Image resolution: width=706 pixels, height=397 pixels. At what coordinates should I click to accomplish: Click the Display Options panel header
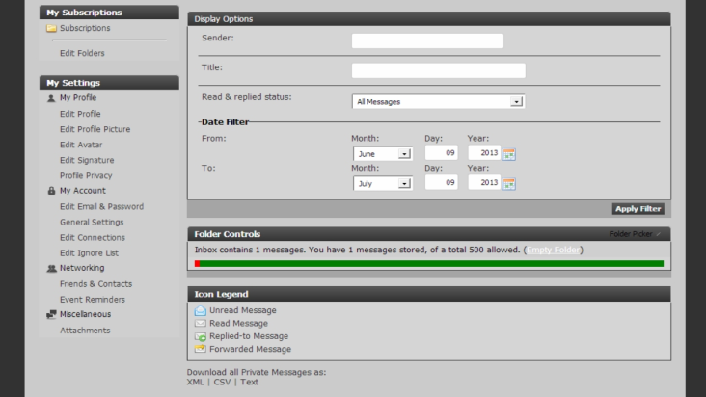click(x=429, y=19)
